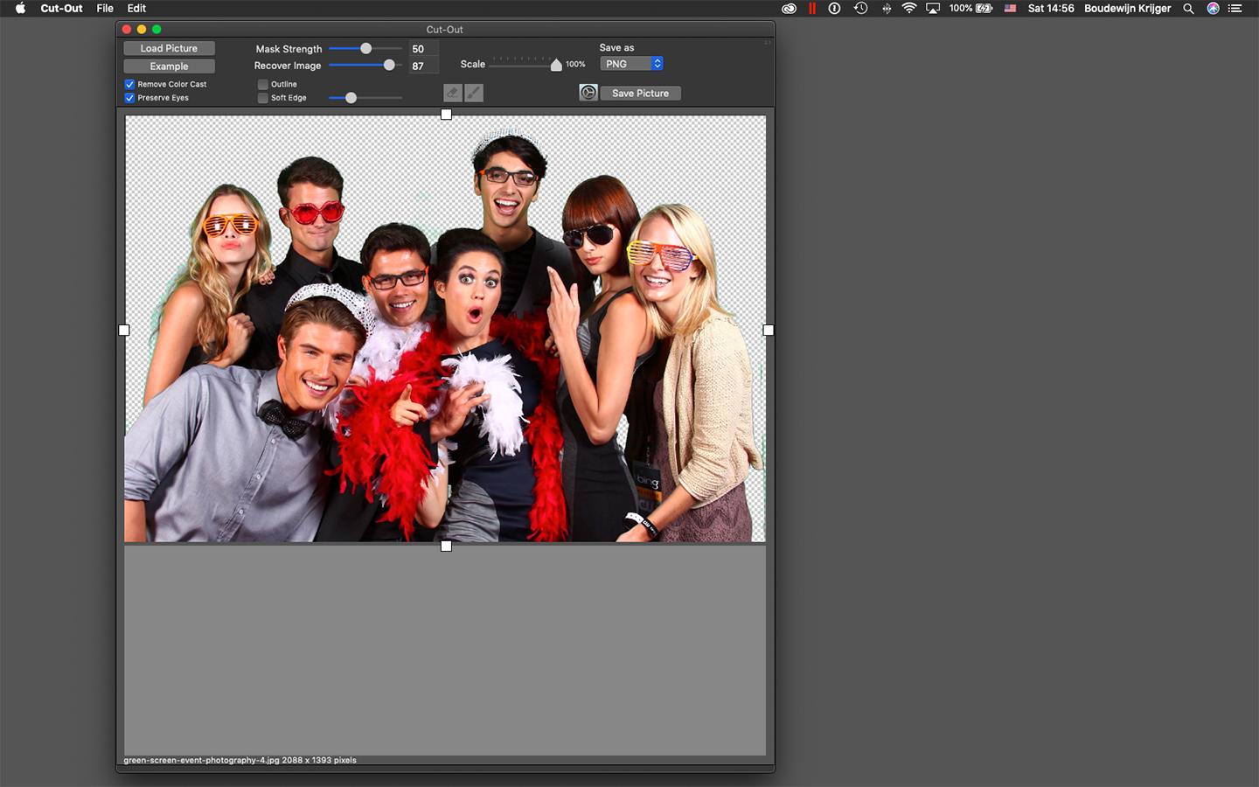Click the Load Picture button
Image resolution: width=1259 pixels, height=787 pixels.
(169, 49)
